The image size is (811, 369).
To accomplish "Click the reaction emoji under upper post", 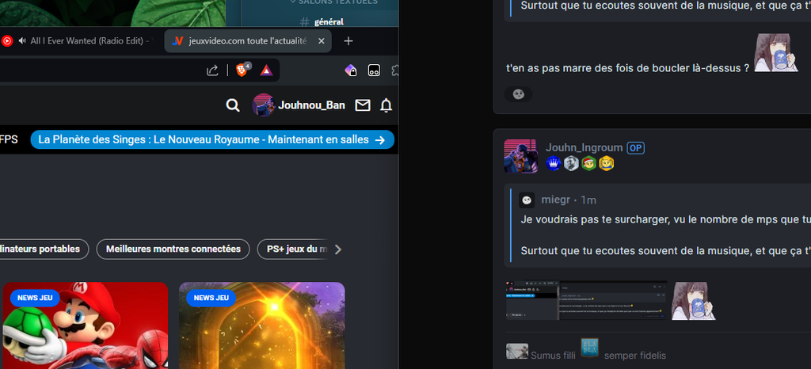I will (518, 94).
